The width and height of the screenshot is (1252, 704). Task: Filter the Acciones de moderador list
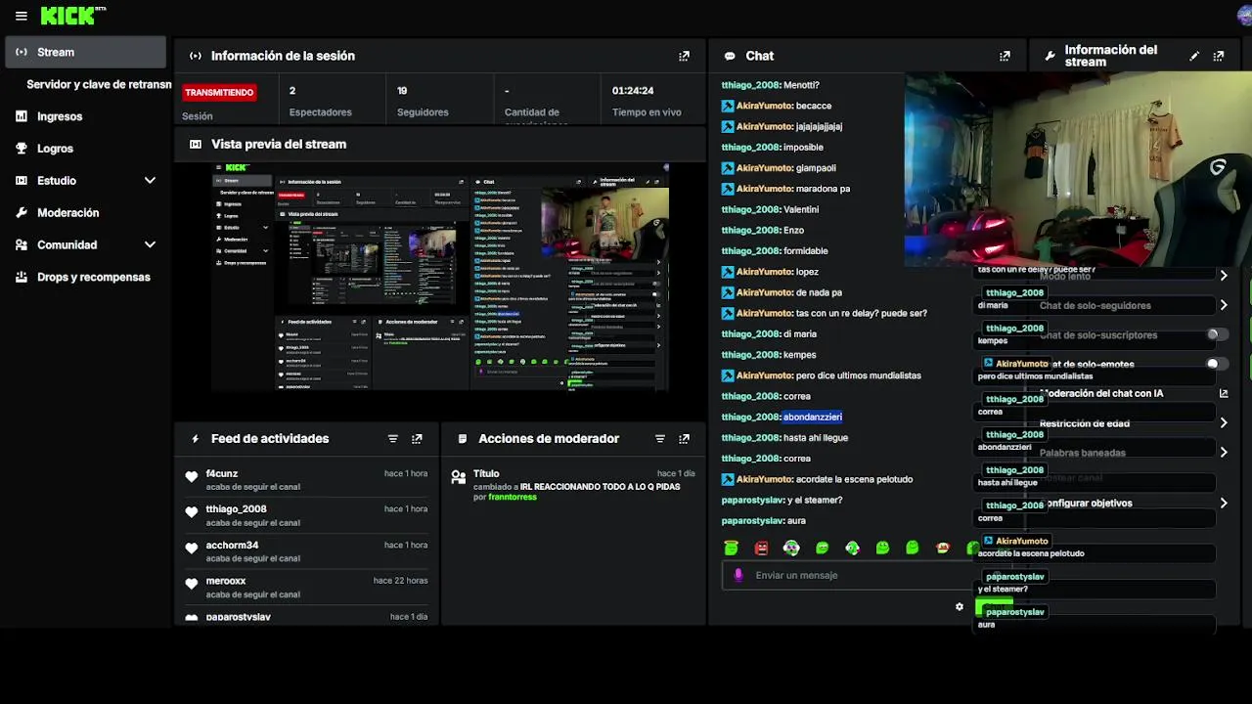click(660, 439)
